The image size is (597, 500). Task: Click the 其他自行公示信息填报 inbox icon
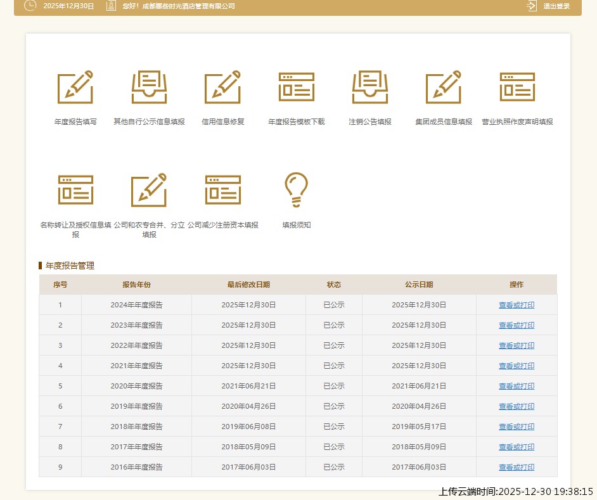[x=149, y=87]
